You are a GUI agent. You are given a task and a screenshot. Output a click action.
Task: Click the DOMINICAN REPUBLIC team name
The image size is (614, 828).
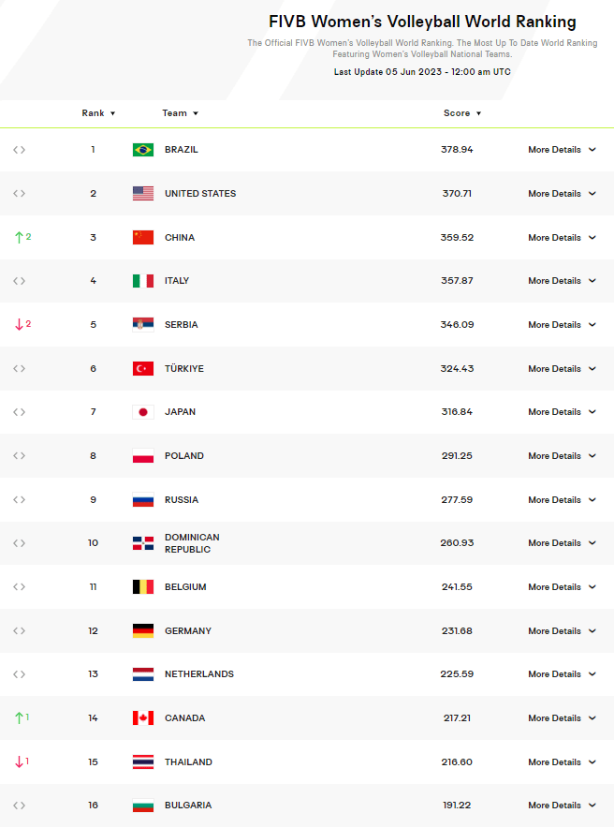(x=192, y=543)
